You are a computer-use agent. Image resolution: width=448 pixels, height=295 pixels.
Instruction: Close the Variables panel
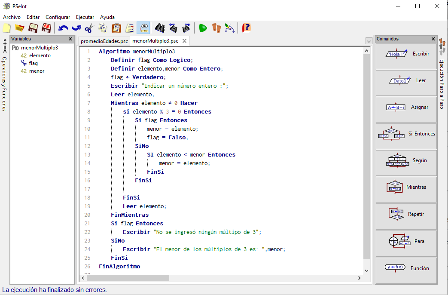[70, 39]
